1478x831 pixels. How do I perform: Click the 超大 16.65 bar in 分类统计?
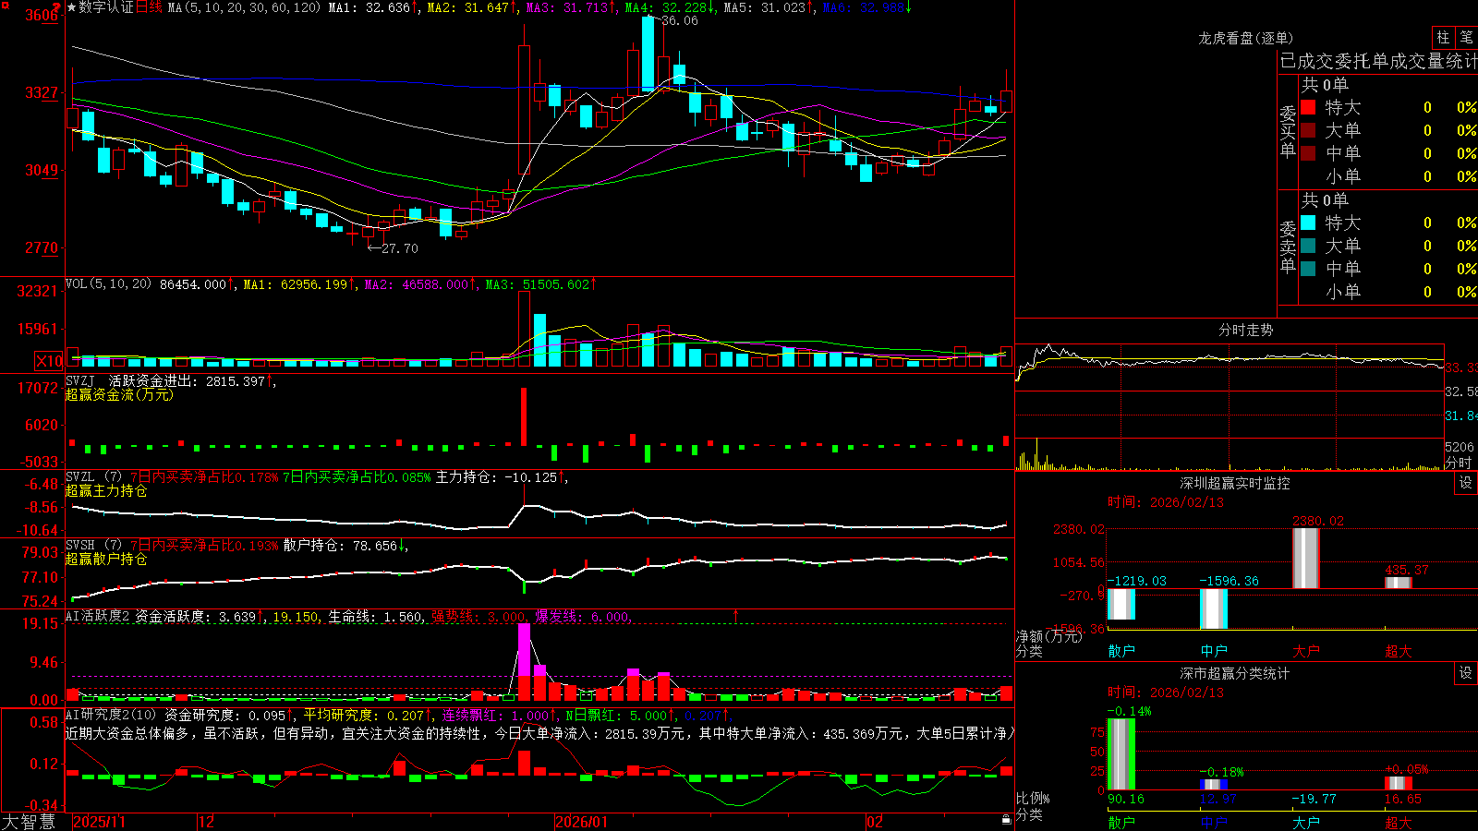(1399, 783)
